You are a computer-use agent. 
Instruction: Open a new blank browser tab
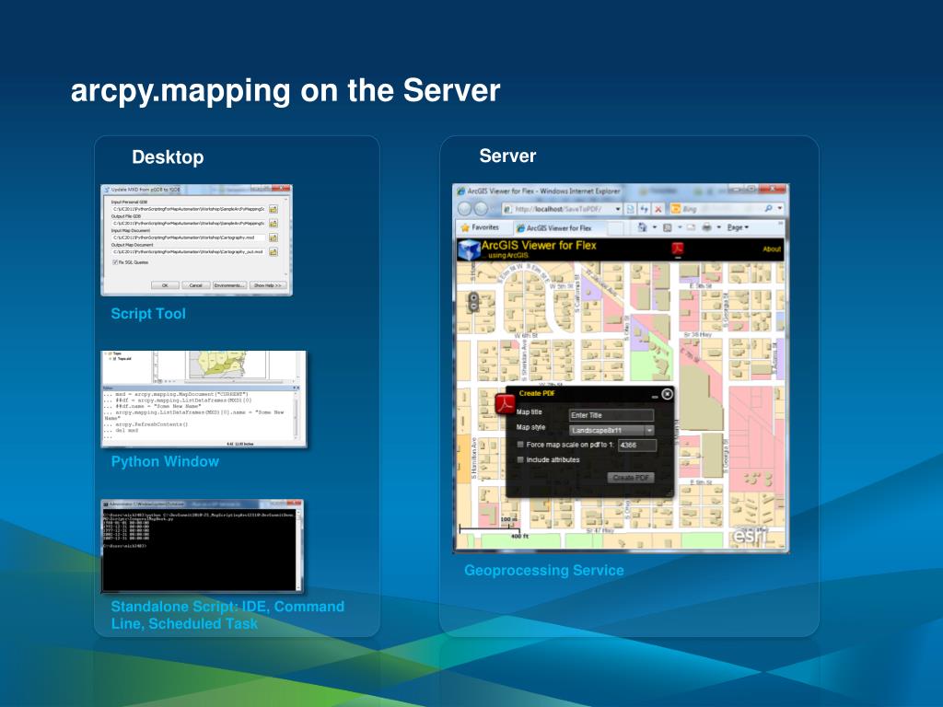point(615,228)
